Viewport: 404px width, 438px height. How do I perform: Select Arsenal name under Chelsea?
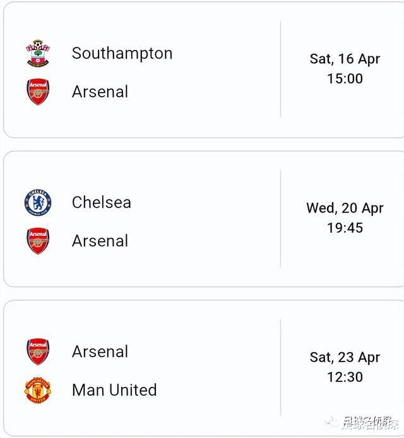pyautogui.click(x=100, y=241)
